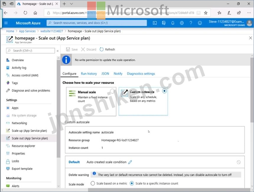Switch to the Configure tab

pos(69,74)
